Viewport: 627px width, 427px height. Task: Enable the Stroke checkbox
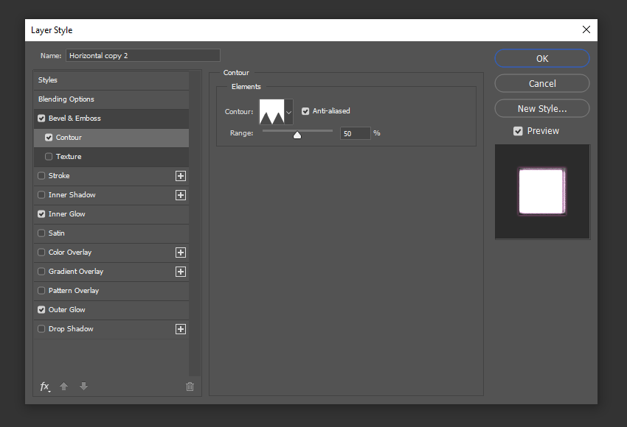pos(41,176)
